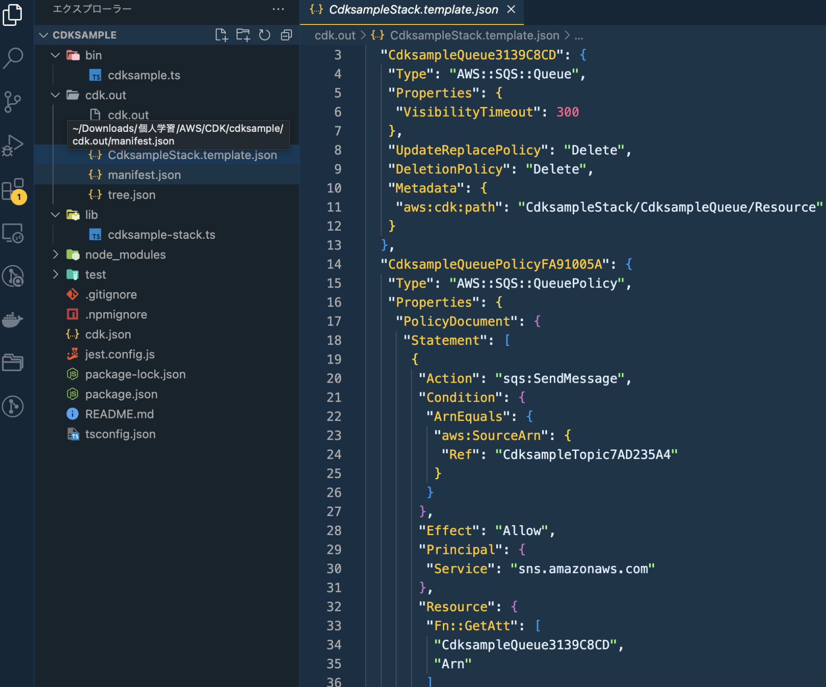Expand the node_modules folder
Image resolution: width=826 pixels, height=687 pixels.
coord(55,254)
